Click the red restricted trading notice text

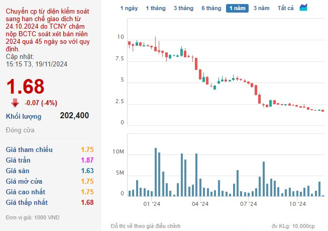[x=48, y=30]
